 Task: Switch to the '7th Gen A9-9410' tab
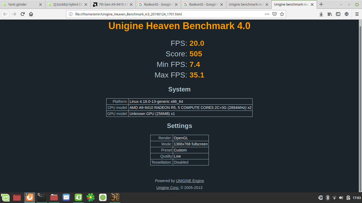(x=113, y=5)
